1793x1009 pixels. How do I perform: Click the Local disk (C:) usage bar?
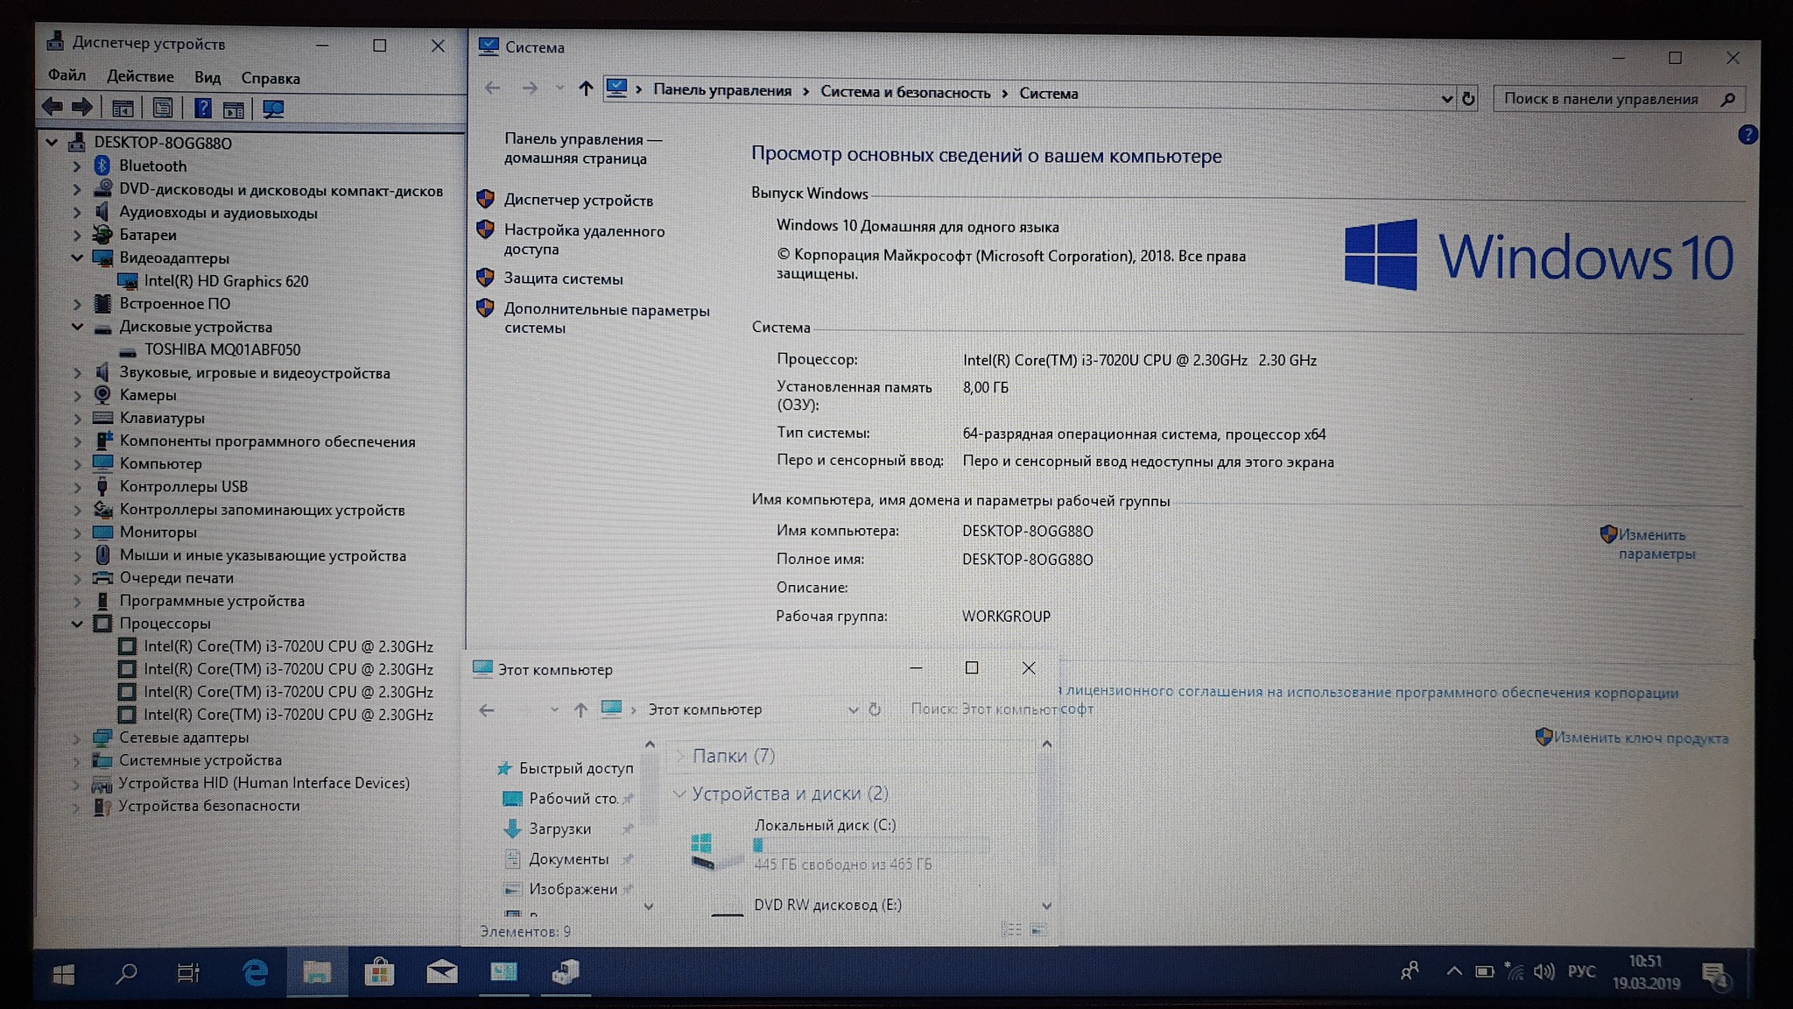coord(870,845)
